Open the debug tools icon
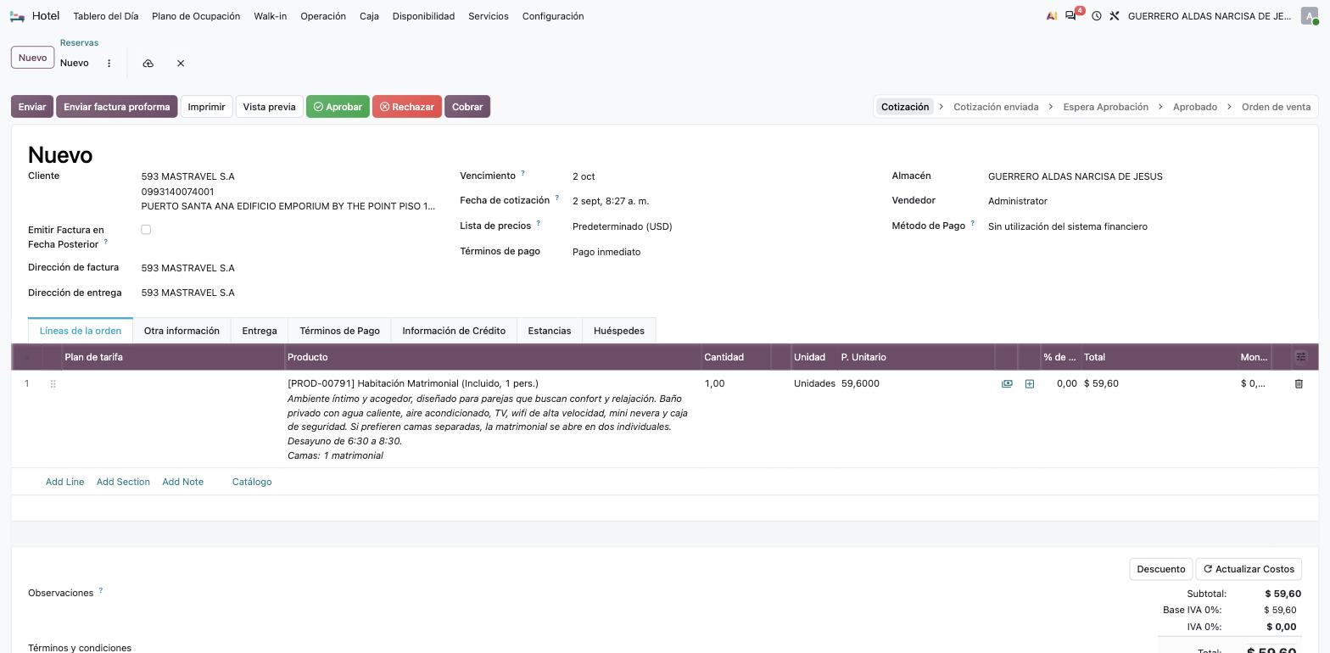Image resolution: width=1330 pixels, height=653 pixels. (1115, 16)
